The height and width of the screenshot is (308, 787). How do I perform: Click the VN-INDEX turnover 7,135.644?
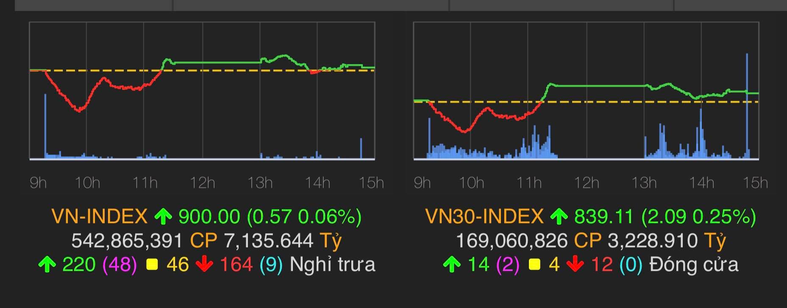coord(268,241)
